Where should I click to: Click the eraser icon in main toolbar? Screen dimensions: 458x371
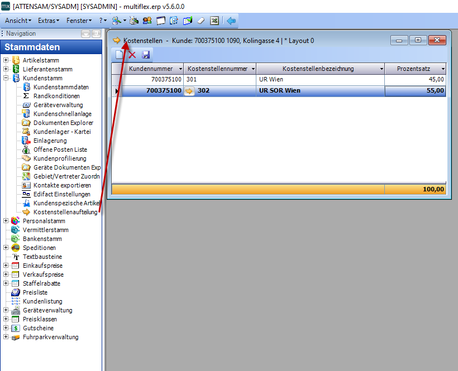[201, 21]
